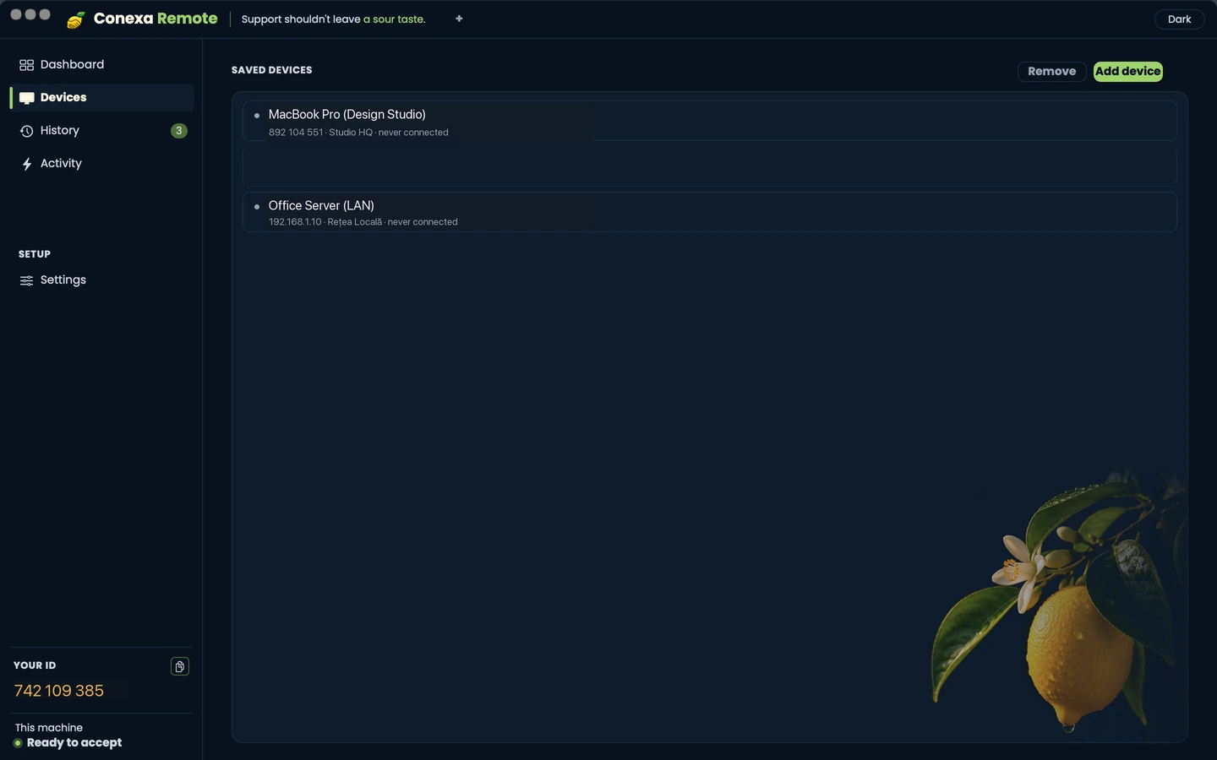Copy your ID with the clipboard icon
Image resolution: width=1217 pixels, height=760 pixels.
click(x=180, y=666)
